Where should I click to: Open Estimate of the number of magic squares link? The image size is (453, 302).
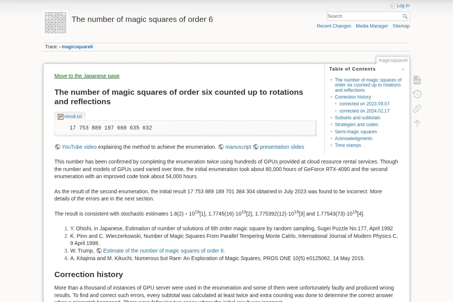163,251
